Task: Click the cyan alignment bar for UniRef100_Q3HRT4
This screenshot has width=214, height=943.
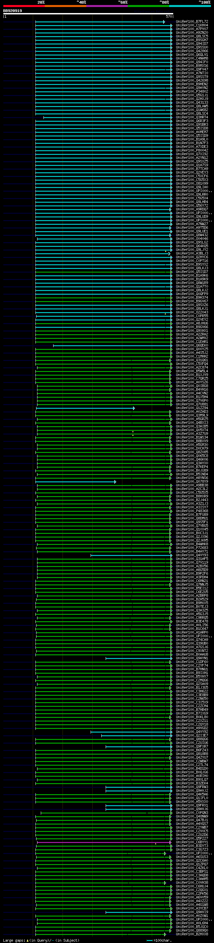Action: (108, 117)
